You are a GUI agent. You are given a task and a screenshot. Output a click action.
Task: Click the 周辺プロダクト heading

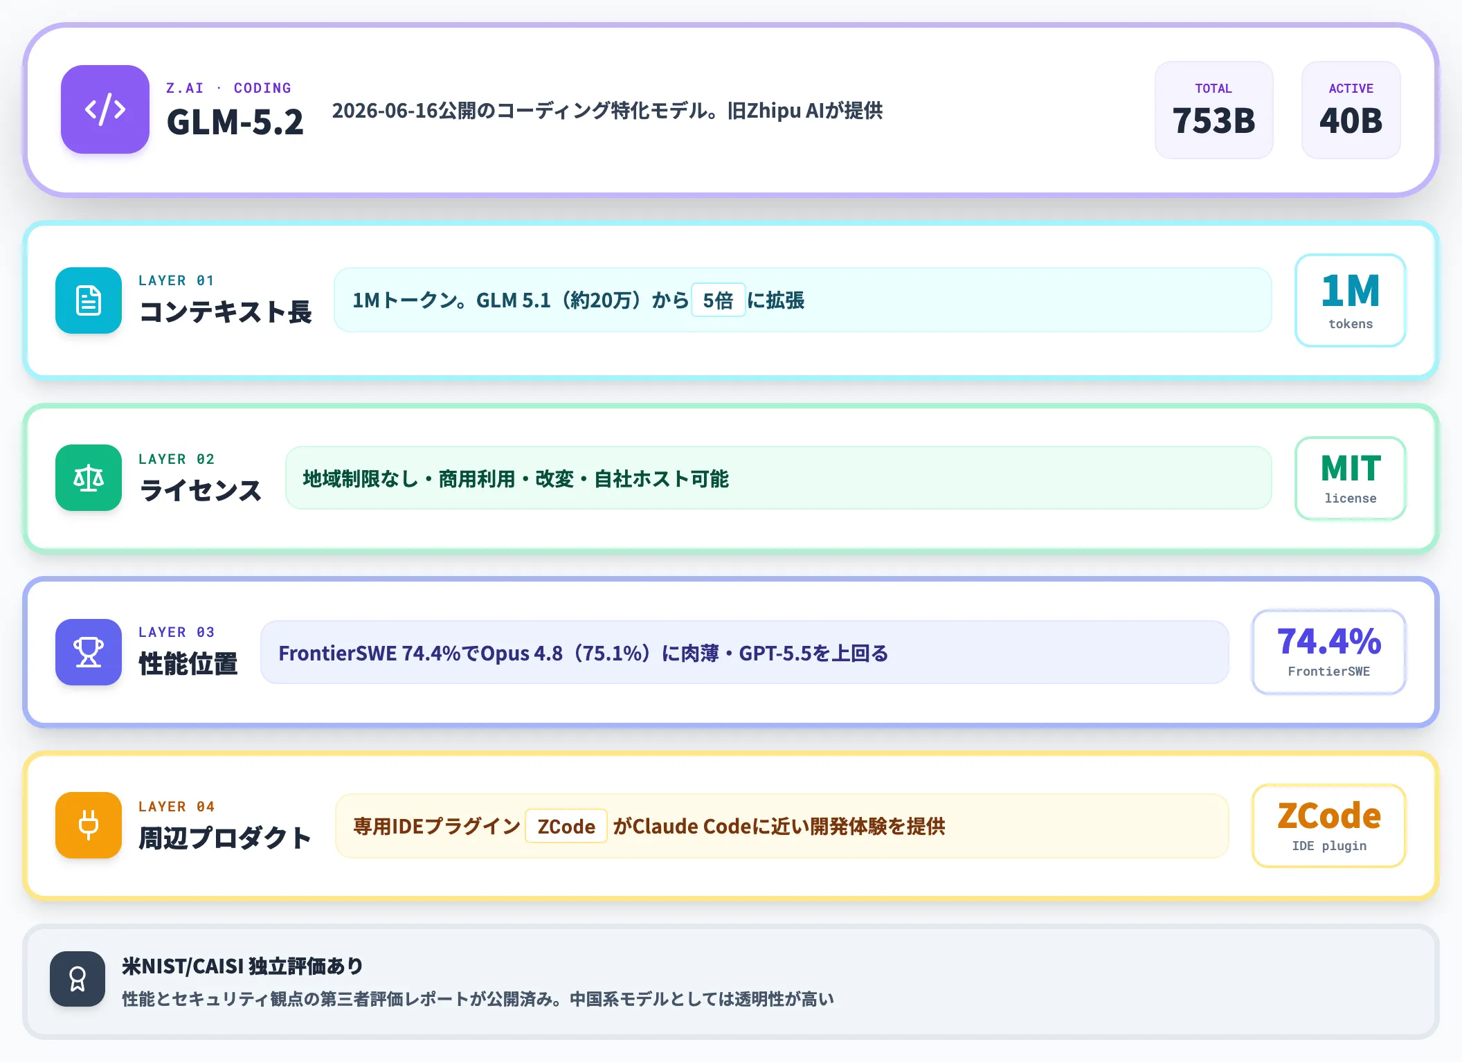(226, 838)
